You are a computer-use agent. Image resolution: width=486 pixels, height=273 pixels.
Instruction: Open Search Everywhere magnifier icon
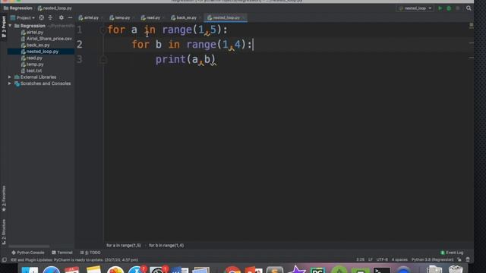469,8
